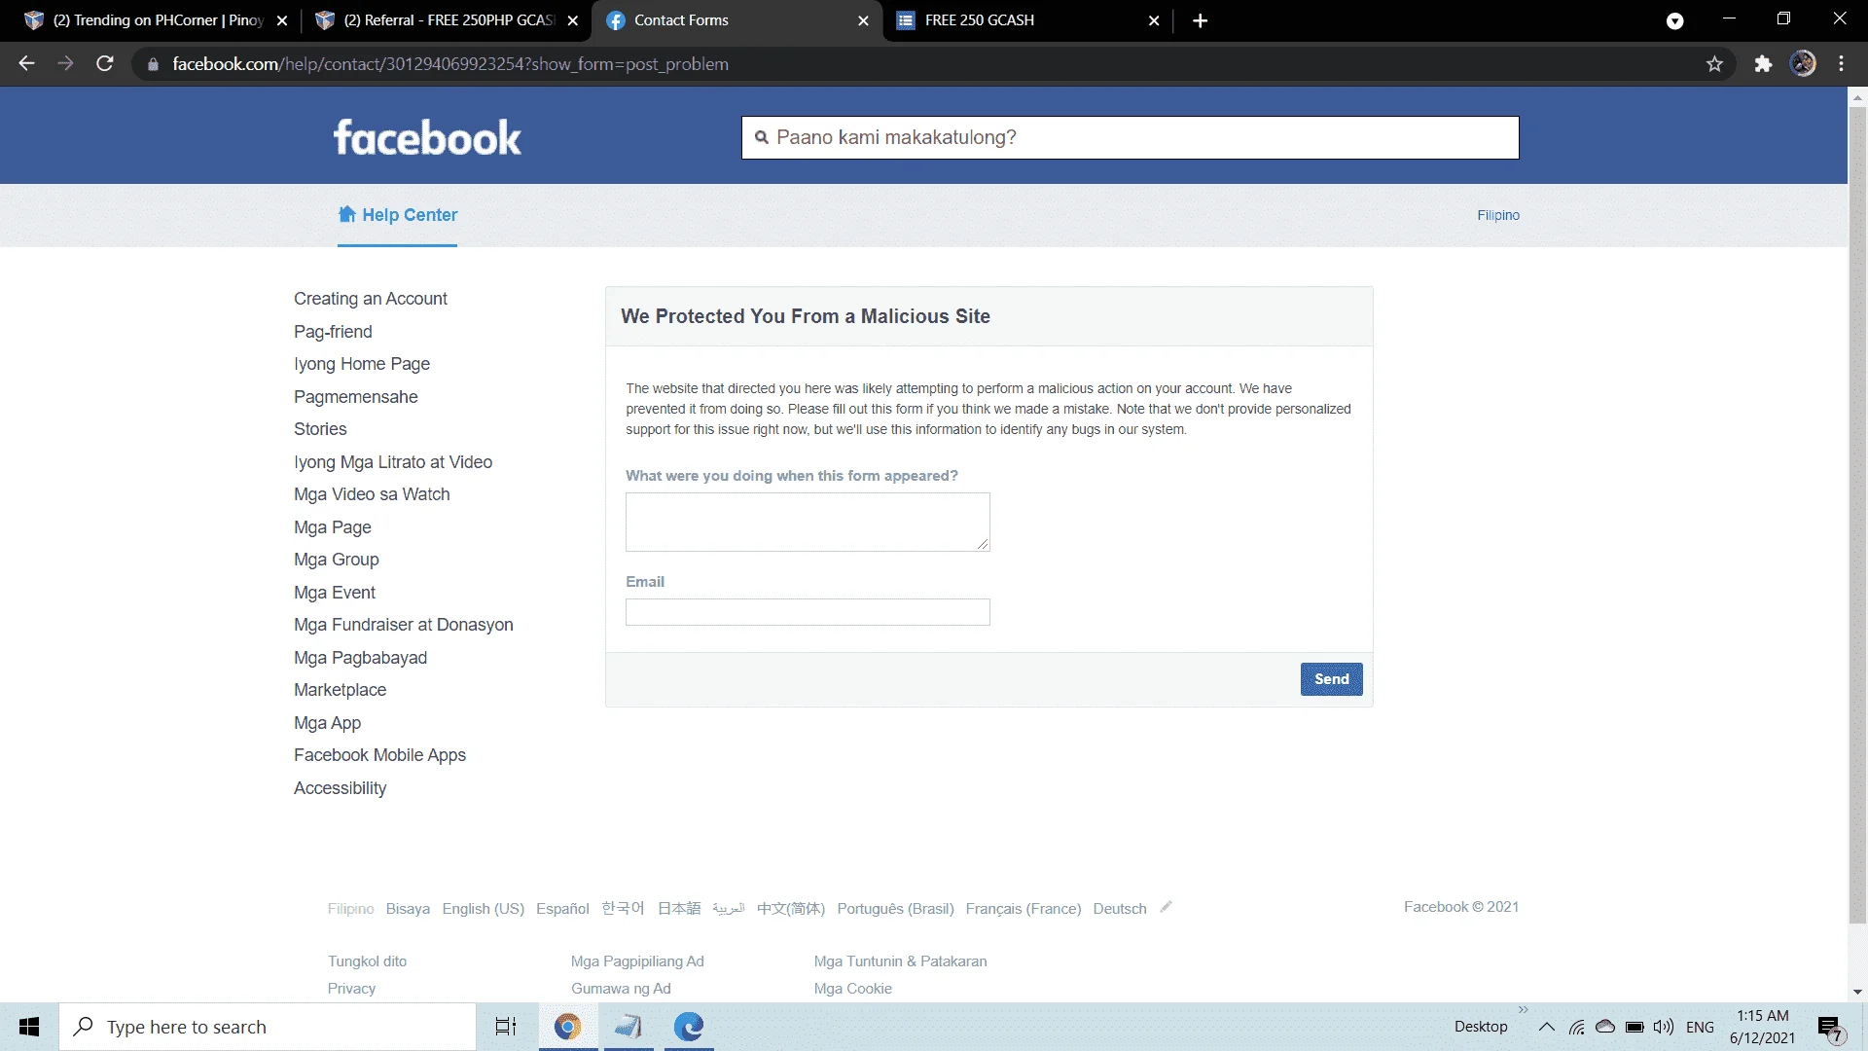Click the Help Center tab link
The image size is (1868, 1051).
point(397,214)
